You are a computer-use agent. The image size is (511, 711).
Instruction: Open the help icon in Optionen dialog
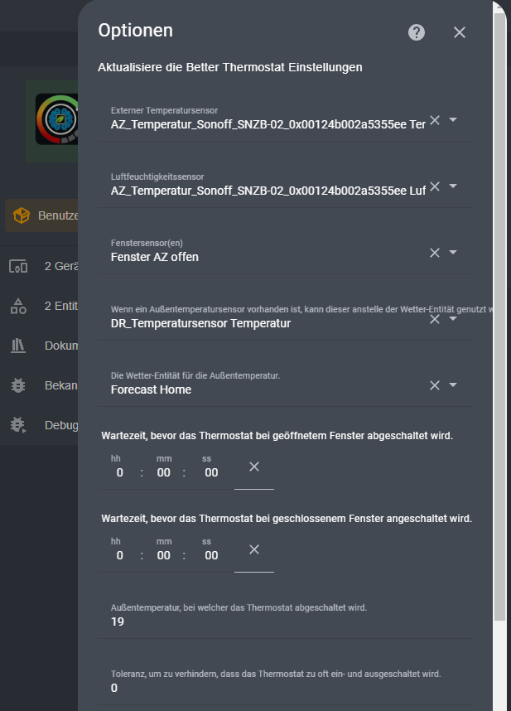[x=417, y=32]
